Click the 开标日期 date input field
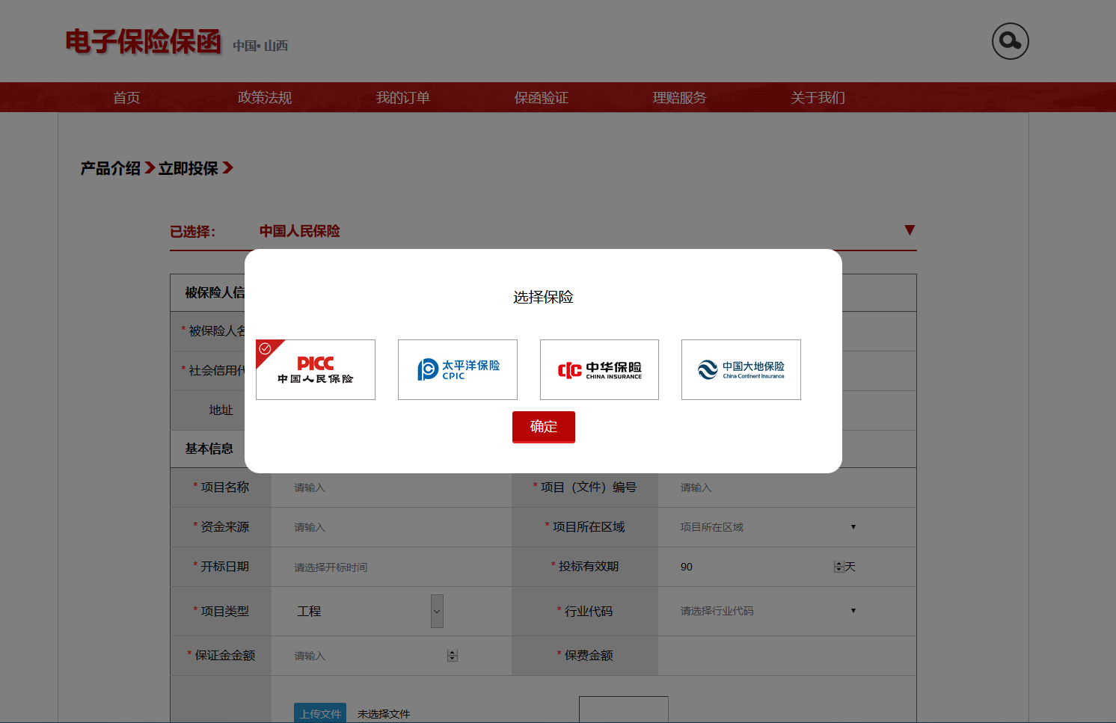 pyautogui.click(x=389, y=567)
